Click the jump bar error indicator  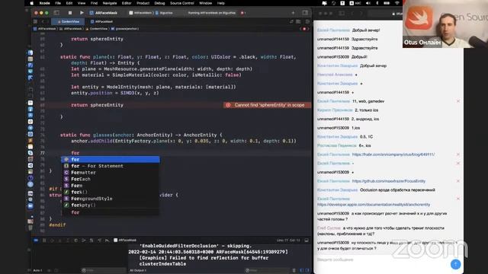pos(304,29)
